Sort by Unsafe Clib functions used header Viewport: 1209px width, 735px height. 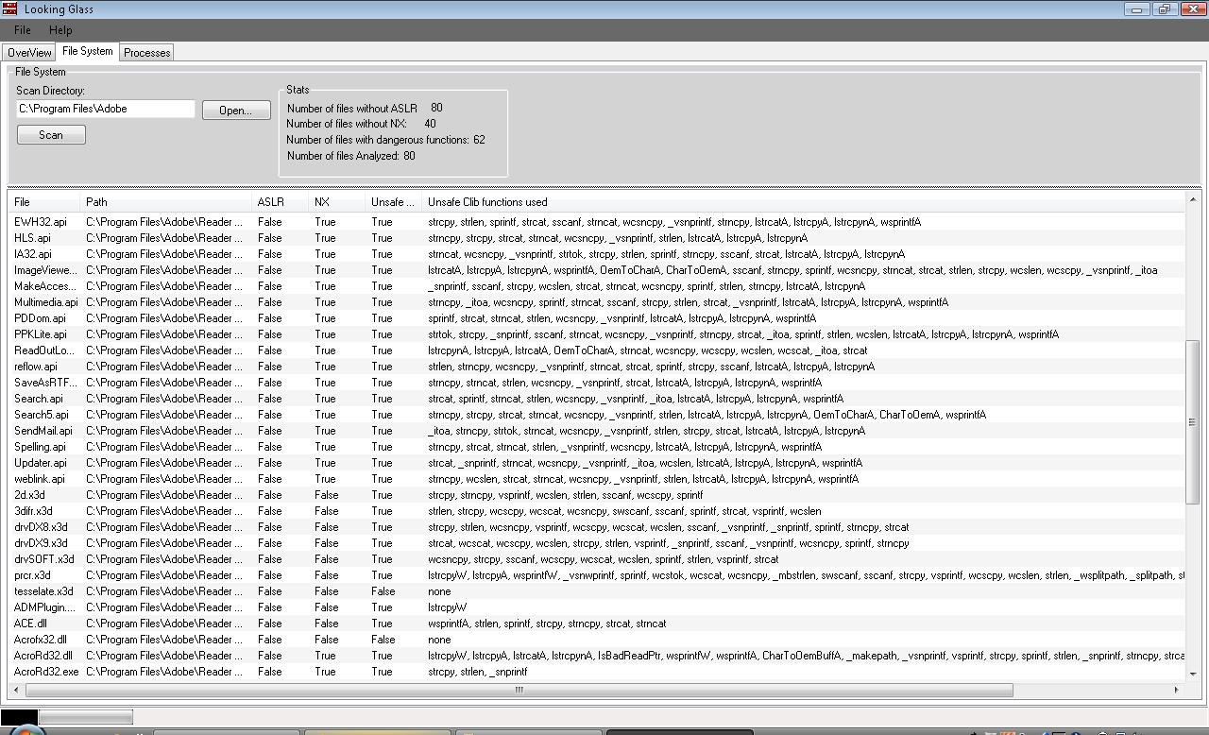pos(804,202)
